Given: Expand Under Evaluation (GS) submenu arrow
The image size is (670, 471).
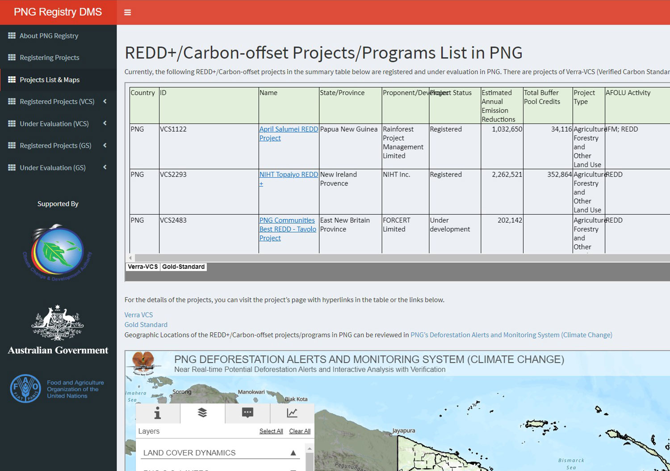Looking at the screenshot, I should pos(105,167).
